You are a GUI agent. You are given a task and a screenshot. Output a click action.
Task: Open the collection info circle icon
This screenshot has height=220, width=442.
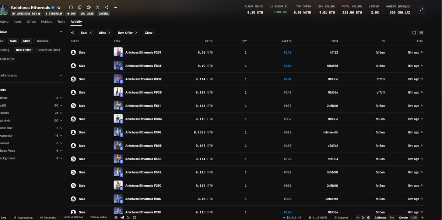[x=71, y=7]
